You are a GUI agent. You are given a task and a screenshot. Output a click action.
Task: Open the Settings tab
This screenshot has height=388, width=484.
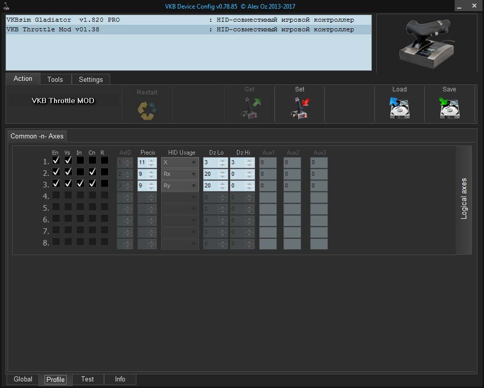tap(91, 79)
